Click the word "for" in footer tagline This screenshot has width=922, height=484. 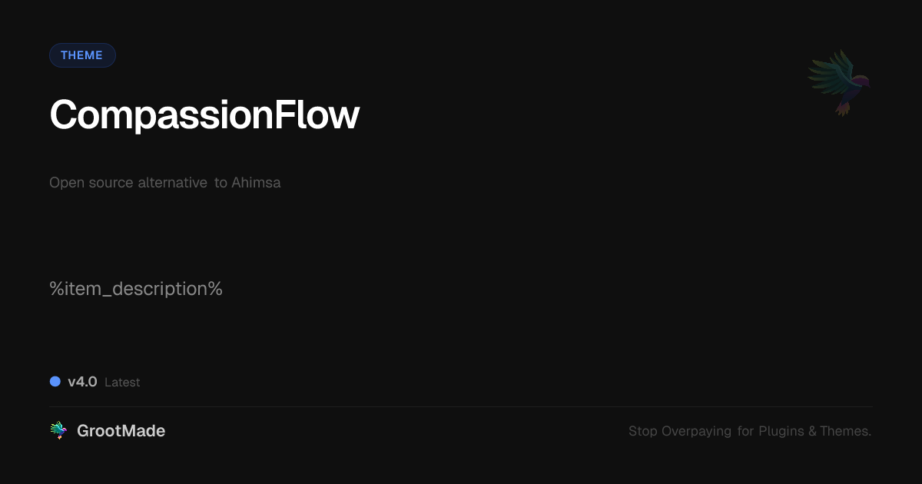pyautogui.click(x=745, y=432)
